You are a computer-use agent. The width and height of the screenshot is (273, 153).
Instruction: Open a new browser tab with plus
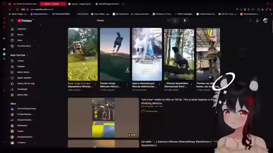pyautogui.click(x=123, y=4)
